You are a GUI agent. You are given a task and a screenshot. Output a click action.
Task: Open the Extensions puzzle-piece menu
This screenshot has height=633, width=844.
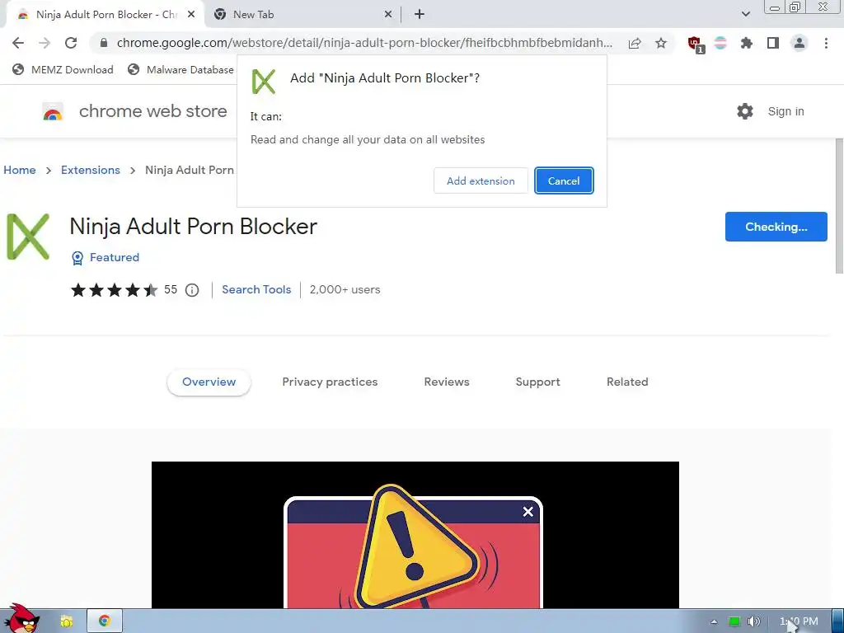(x=747, y=43)
